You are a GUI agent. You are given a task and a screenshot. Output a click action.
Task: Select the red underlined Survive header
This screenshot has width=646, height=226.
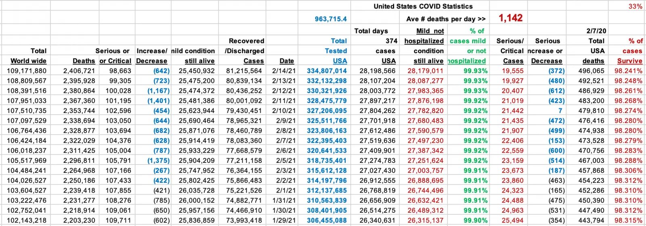[x=629, y=61]
